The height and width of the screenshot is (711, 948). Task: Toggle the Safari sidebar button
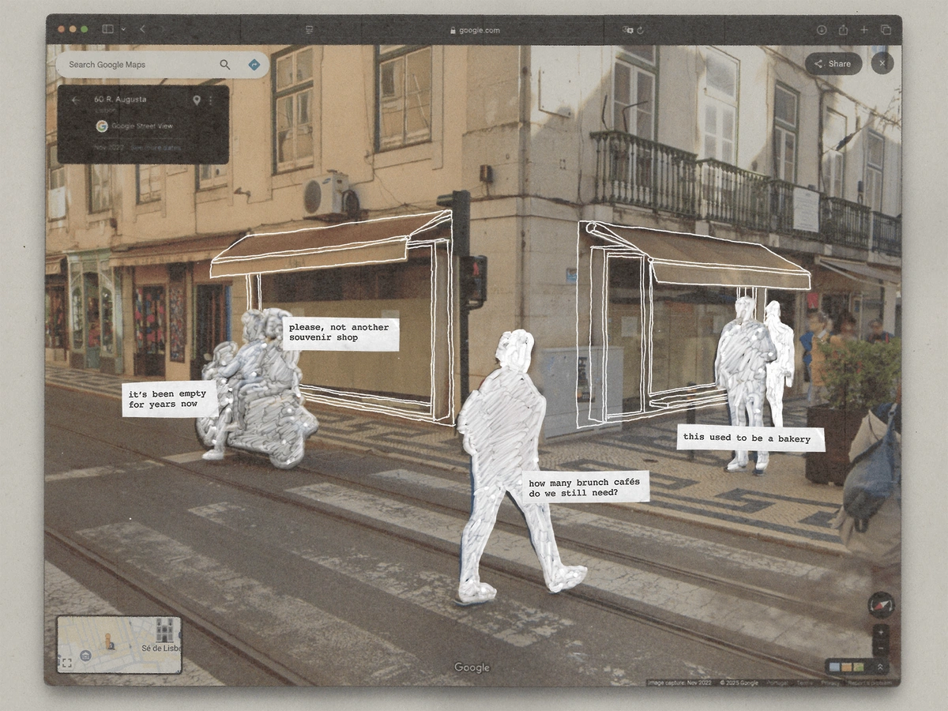point(107,29)
